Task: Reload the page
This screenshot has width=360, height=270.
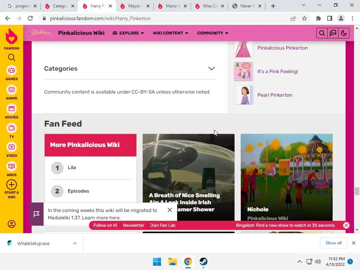Action: (x=30, y=18)
